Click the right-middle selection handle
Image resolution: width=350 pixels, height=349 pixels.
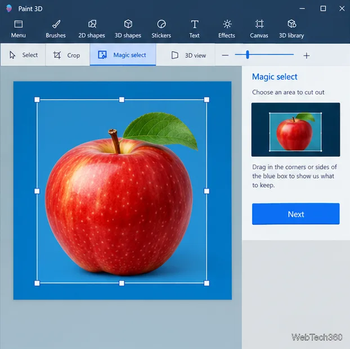pyautogui.click(x=207, y=191)
